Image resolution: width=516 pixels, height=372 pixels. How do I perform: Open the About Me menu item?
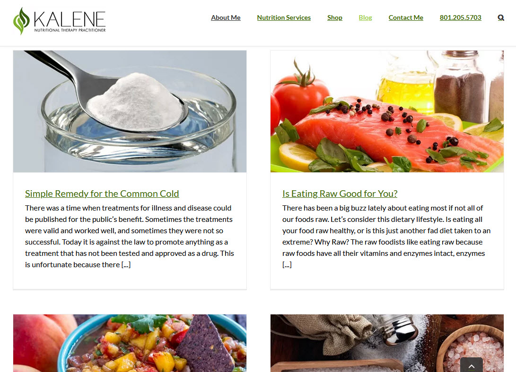pyautogui.click(x=226, y=18)
